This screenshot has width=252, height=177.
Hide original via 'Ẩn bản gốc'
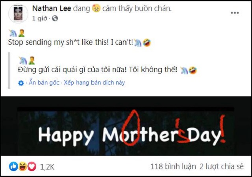44,83
